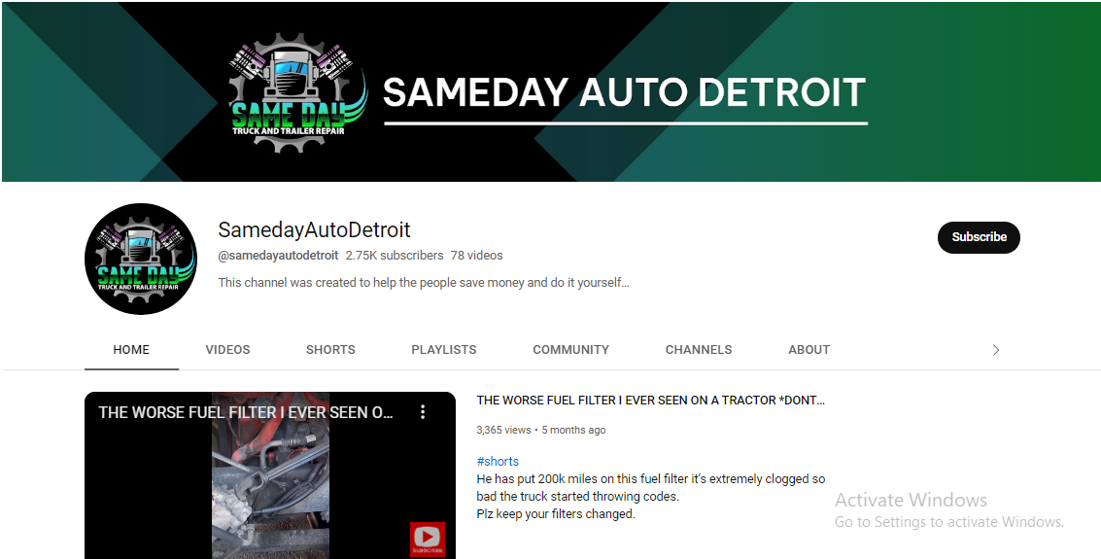View the CHANNELS tab
The image size is (1101, 559).
click(698, 350)
